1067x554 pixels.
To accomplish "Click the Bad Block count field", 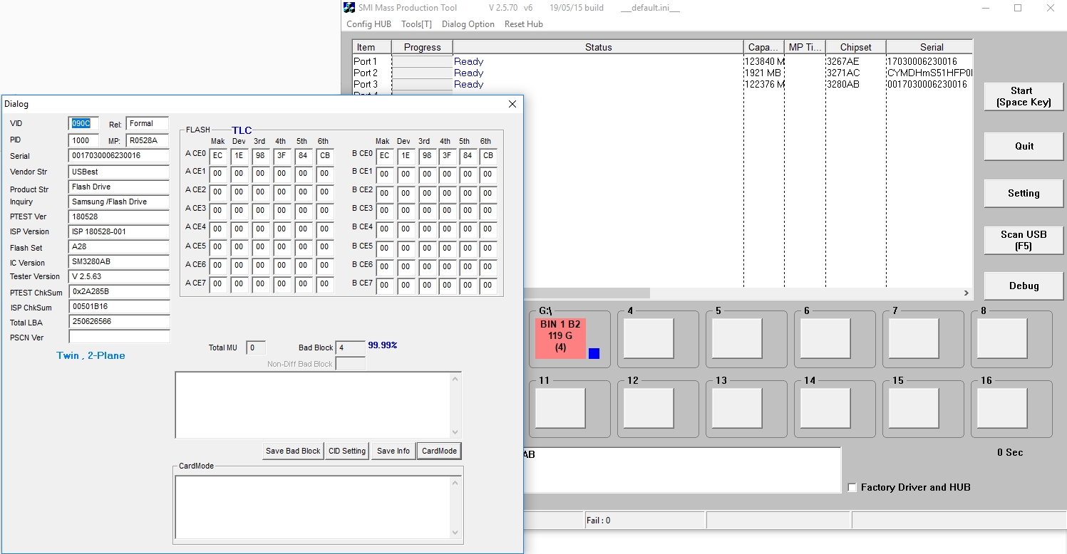I will (x=350, y=347).
